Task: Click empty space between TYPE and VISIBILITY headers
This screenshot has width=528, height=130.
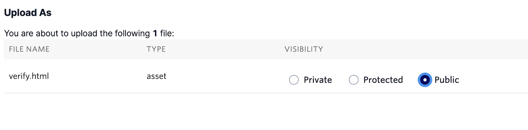Action: point(224,49)
